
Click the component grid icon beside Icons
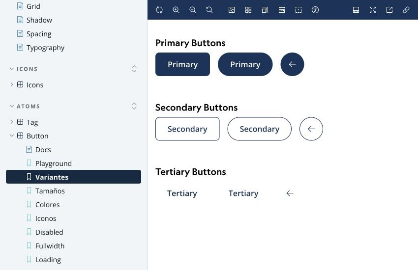(20, 84)
